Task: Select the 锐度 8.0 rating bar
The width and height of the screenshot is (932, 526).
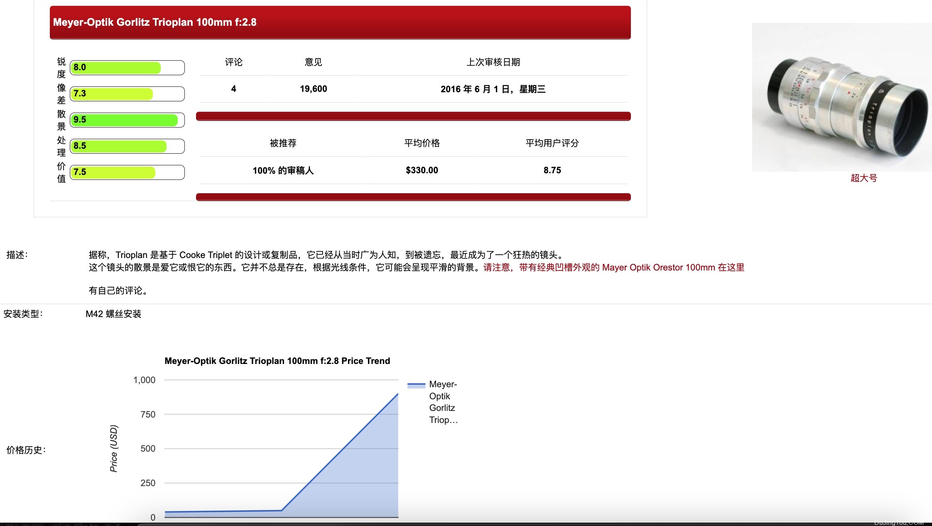Action: pos(127,68)
